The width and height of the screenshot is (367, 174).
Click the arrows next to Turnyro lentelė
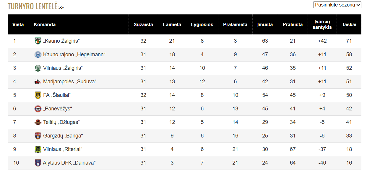pyautogui.click(x=61, y=8)
